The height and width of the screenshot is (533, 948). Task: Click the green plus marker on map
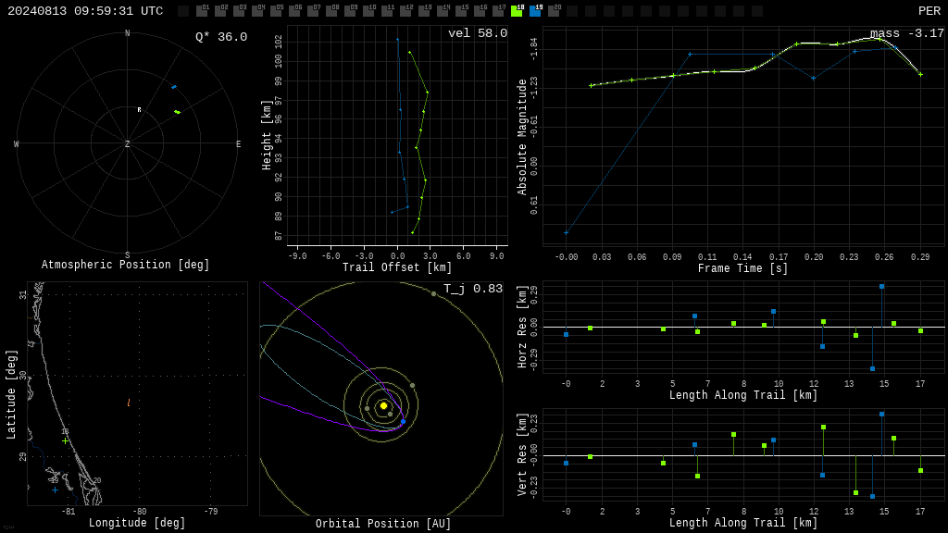pos(66,441)
